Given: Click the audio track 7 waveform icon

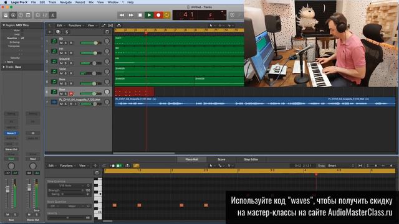Looking at the screenshot, I should click(54, 102).
